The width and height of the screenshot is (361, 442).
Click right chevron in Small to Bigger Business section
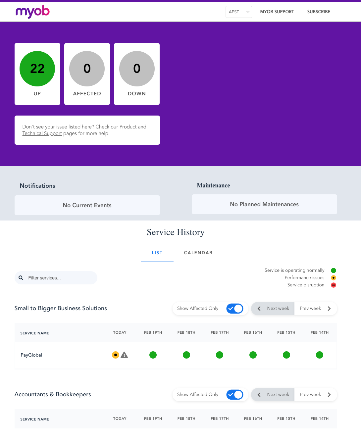click(329, 309)
